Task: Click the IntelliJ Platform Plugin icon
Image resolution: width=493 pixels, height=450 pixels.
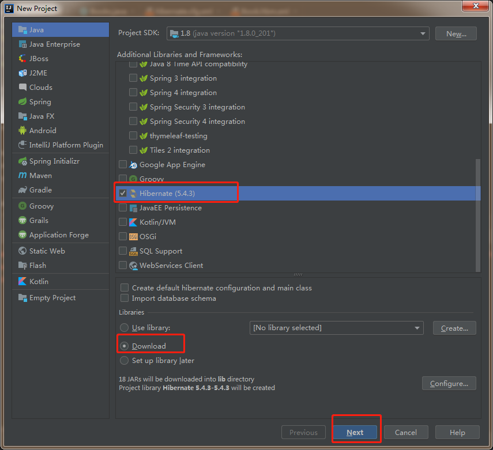Action: pyautogui.click(x=22, y=145)
